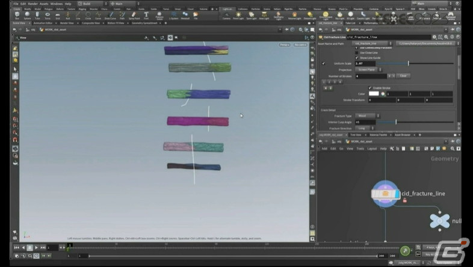Viewport: 473px width, 267px height.
Task: Open the color picker wheel beside Color swatch
Action: click(383, 94)
